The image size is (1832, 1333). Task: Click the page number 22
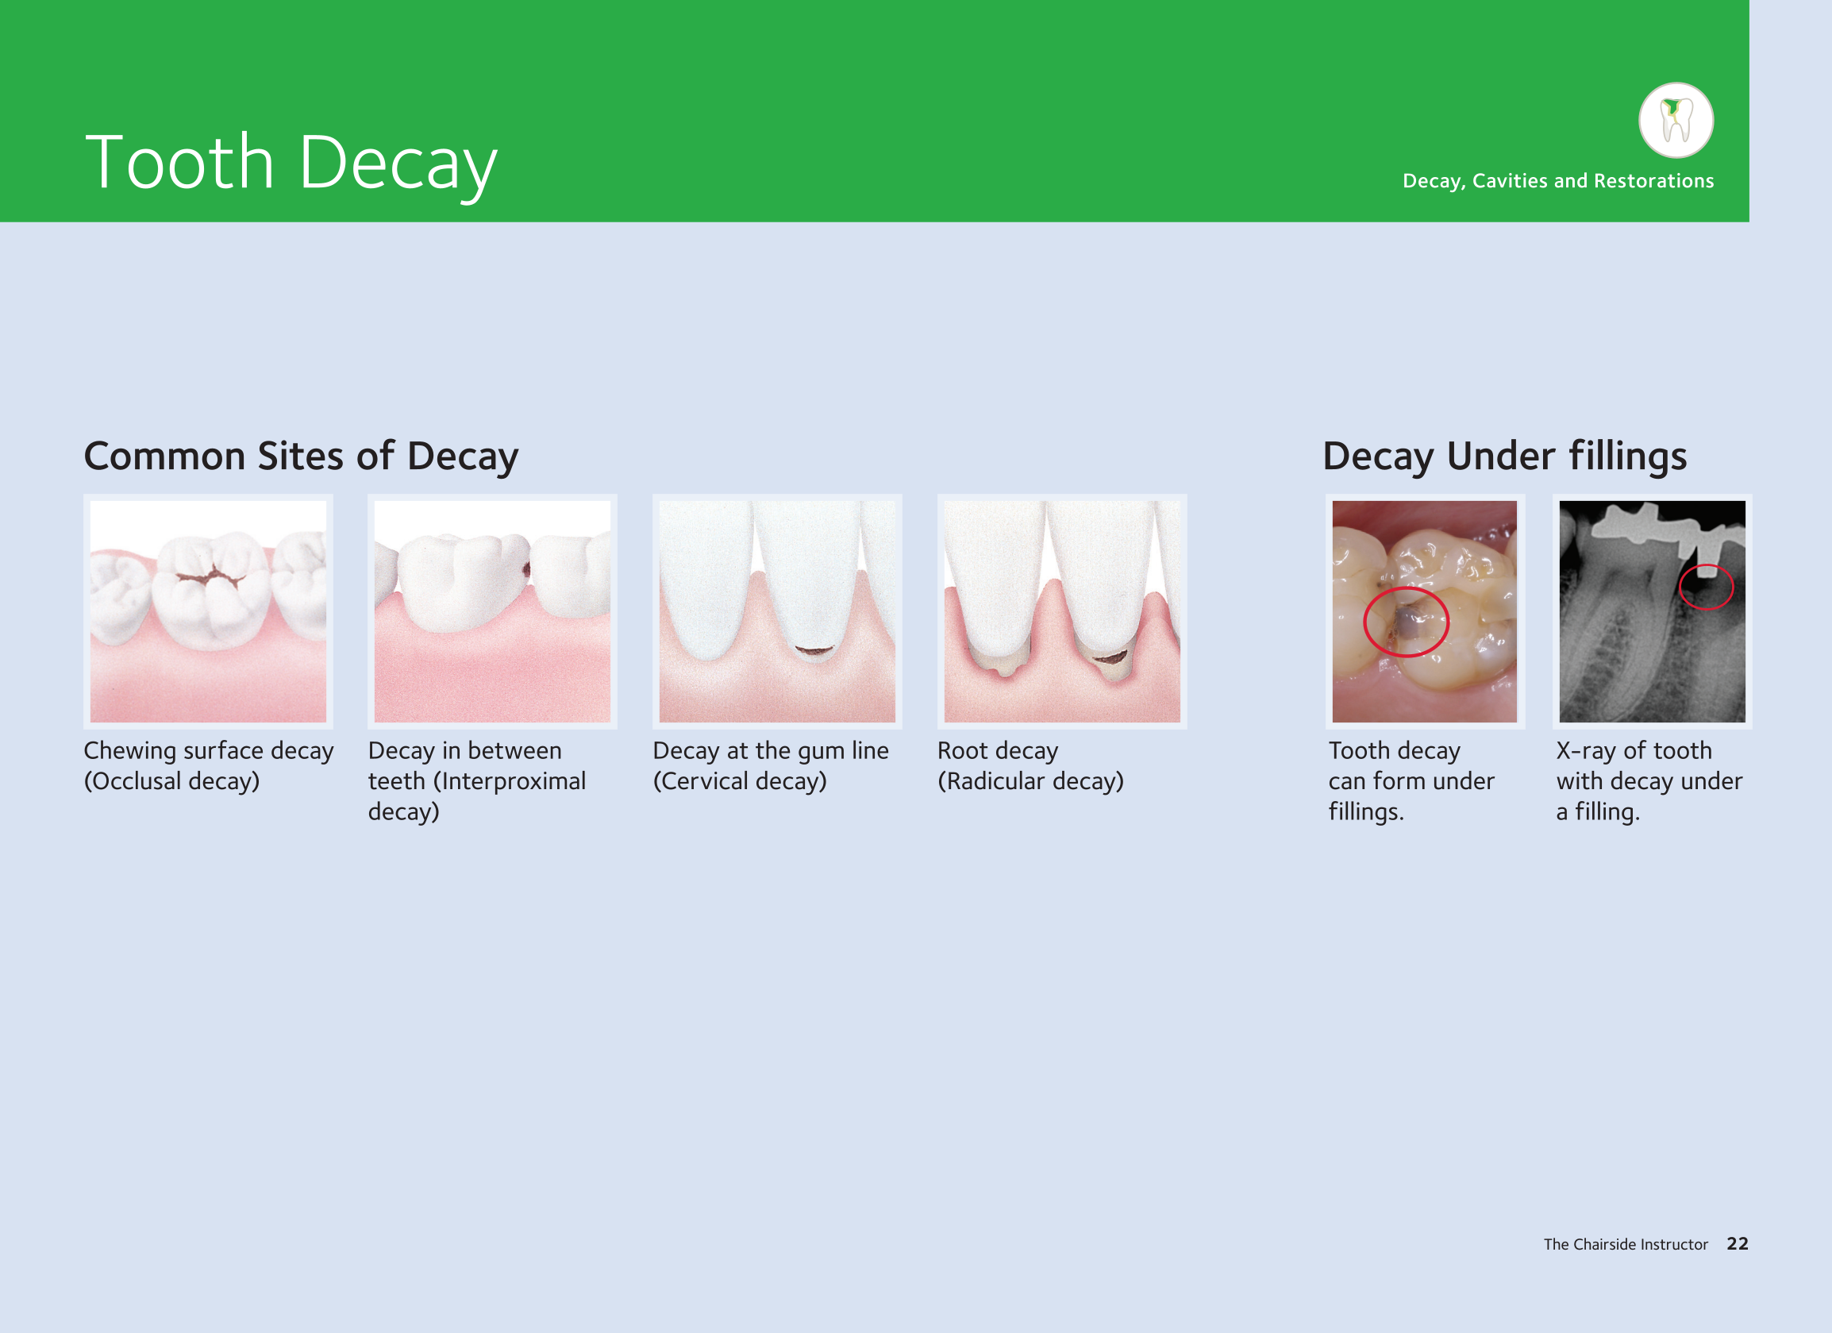[x=1738, y=1244]
